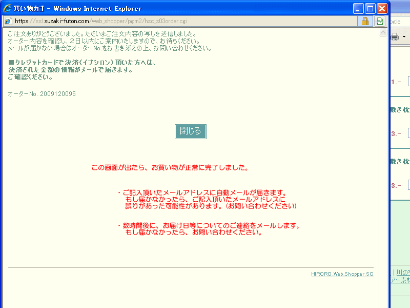The height and width of the screenshot is (308, 410).
Task: Open the HIRORO_Web_Shopper_SC link
Action: click(x=342, y=274)
